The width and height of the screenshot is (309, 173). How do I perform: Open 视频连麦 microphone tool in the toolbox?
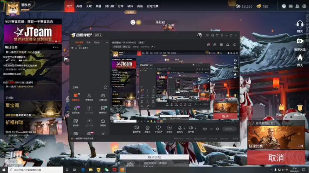[76, 110]
